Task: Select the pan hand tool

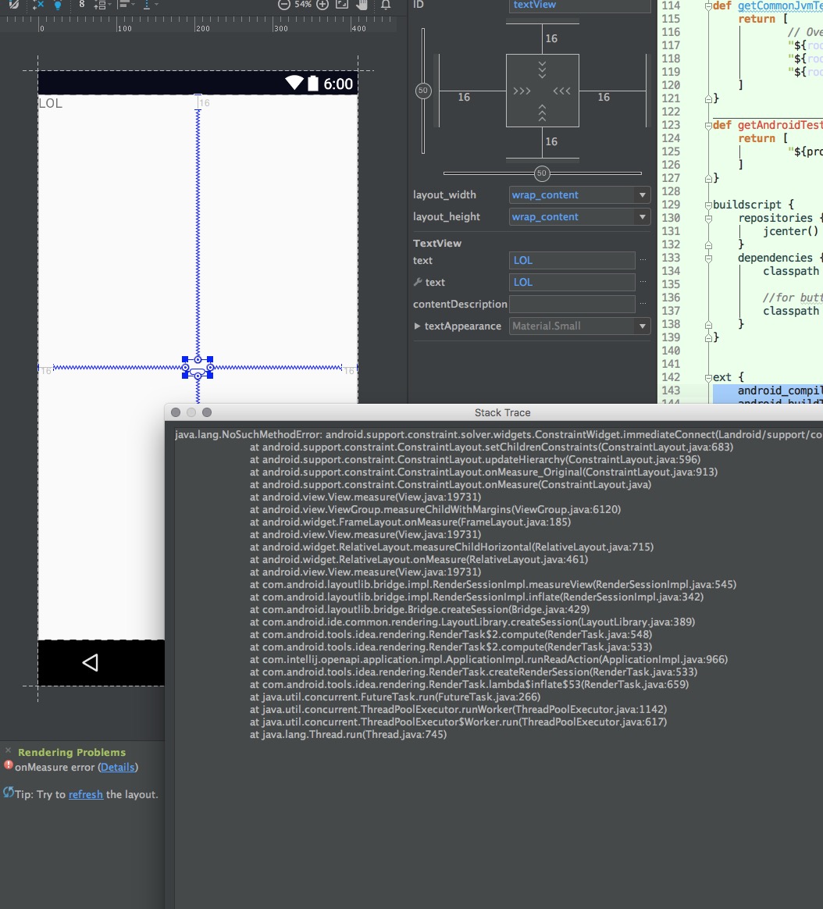Action: tap(362, 4)
